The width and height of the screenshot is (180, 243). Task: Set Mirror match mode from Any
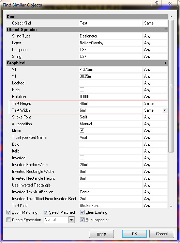pyautogui.click(x=155, y=131)
